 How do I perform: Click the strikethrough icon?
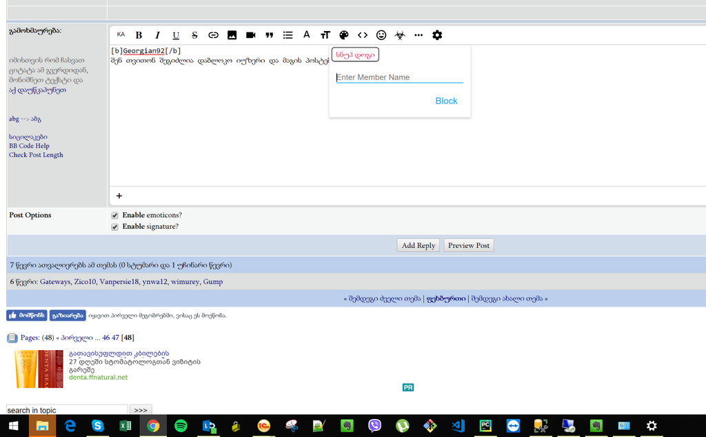tap(194, 35)
